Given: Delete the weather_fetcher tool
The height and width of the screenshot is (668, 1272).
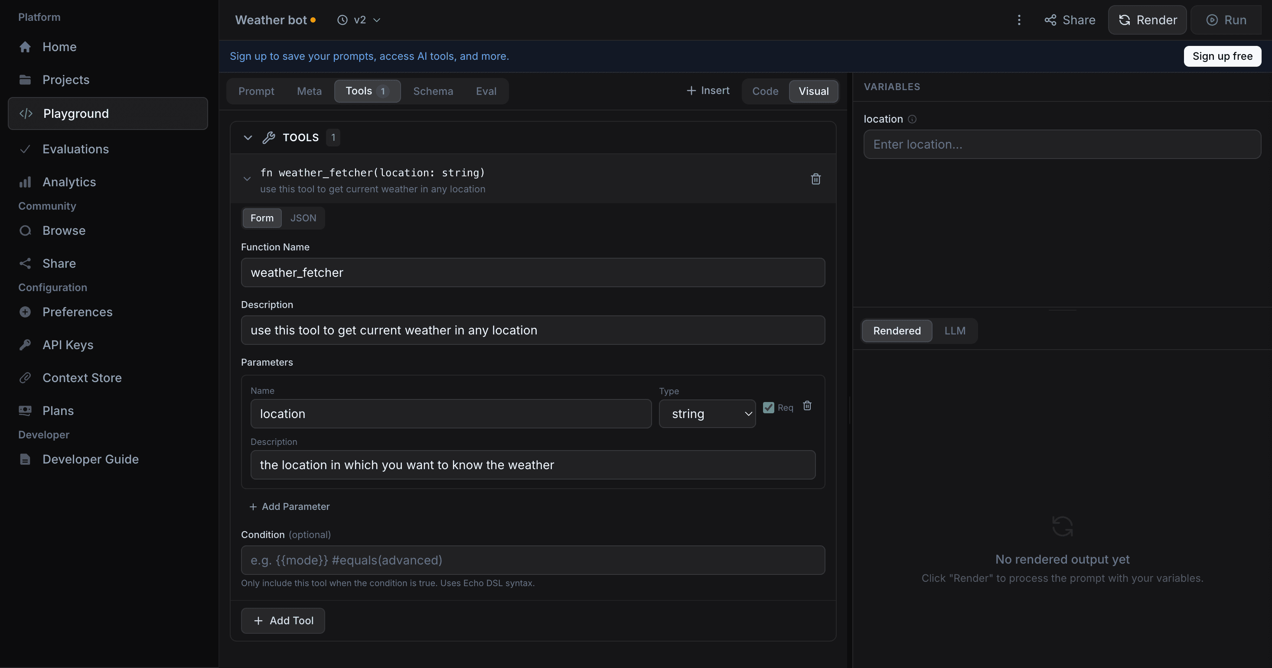Looking at the screenshot, I should [x=815, y=178].
